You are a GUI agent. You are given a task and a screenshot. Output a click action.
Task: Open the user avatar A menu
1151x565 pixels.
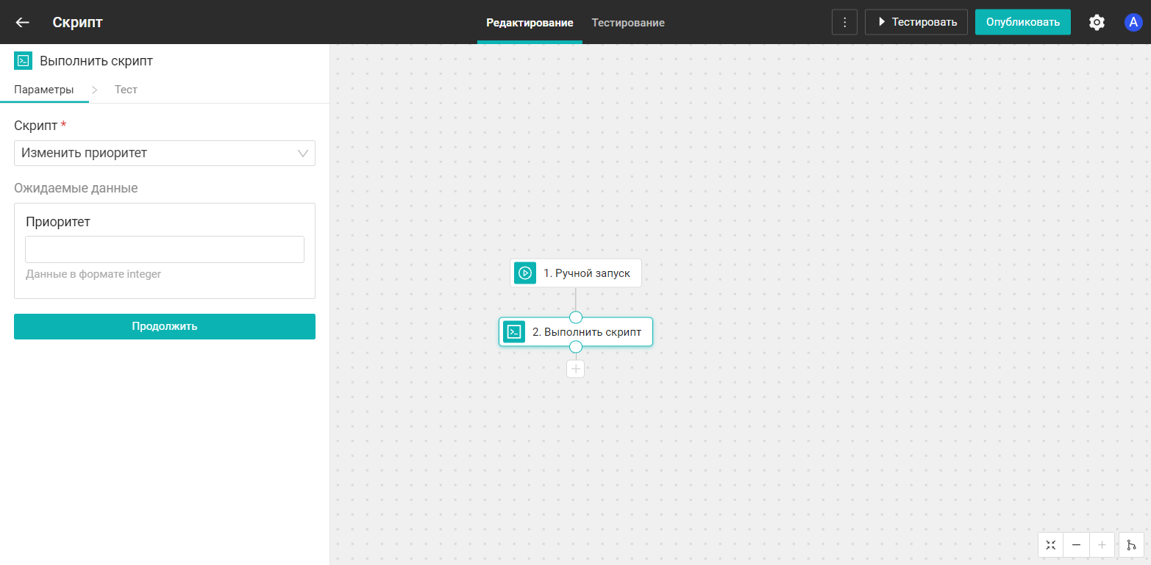(1133, 22)
